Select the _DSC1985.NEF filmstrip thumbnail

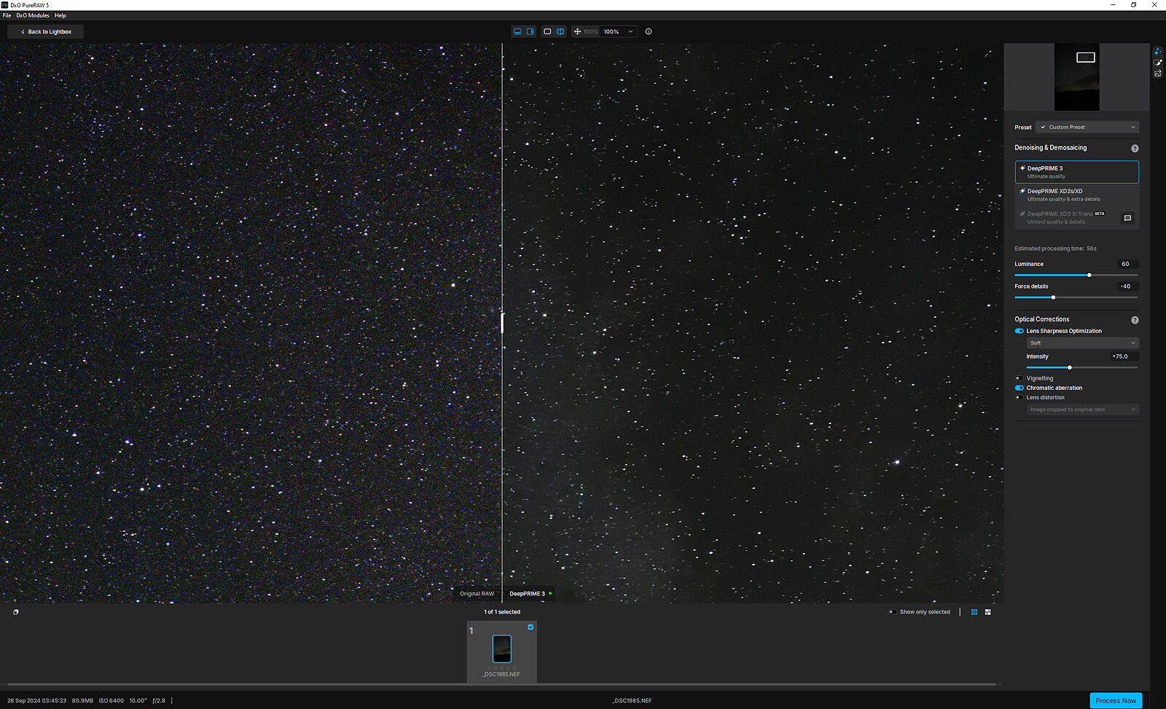click(x=501, y=651)
